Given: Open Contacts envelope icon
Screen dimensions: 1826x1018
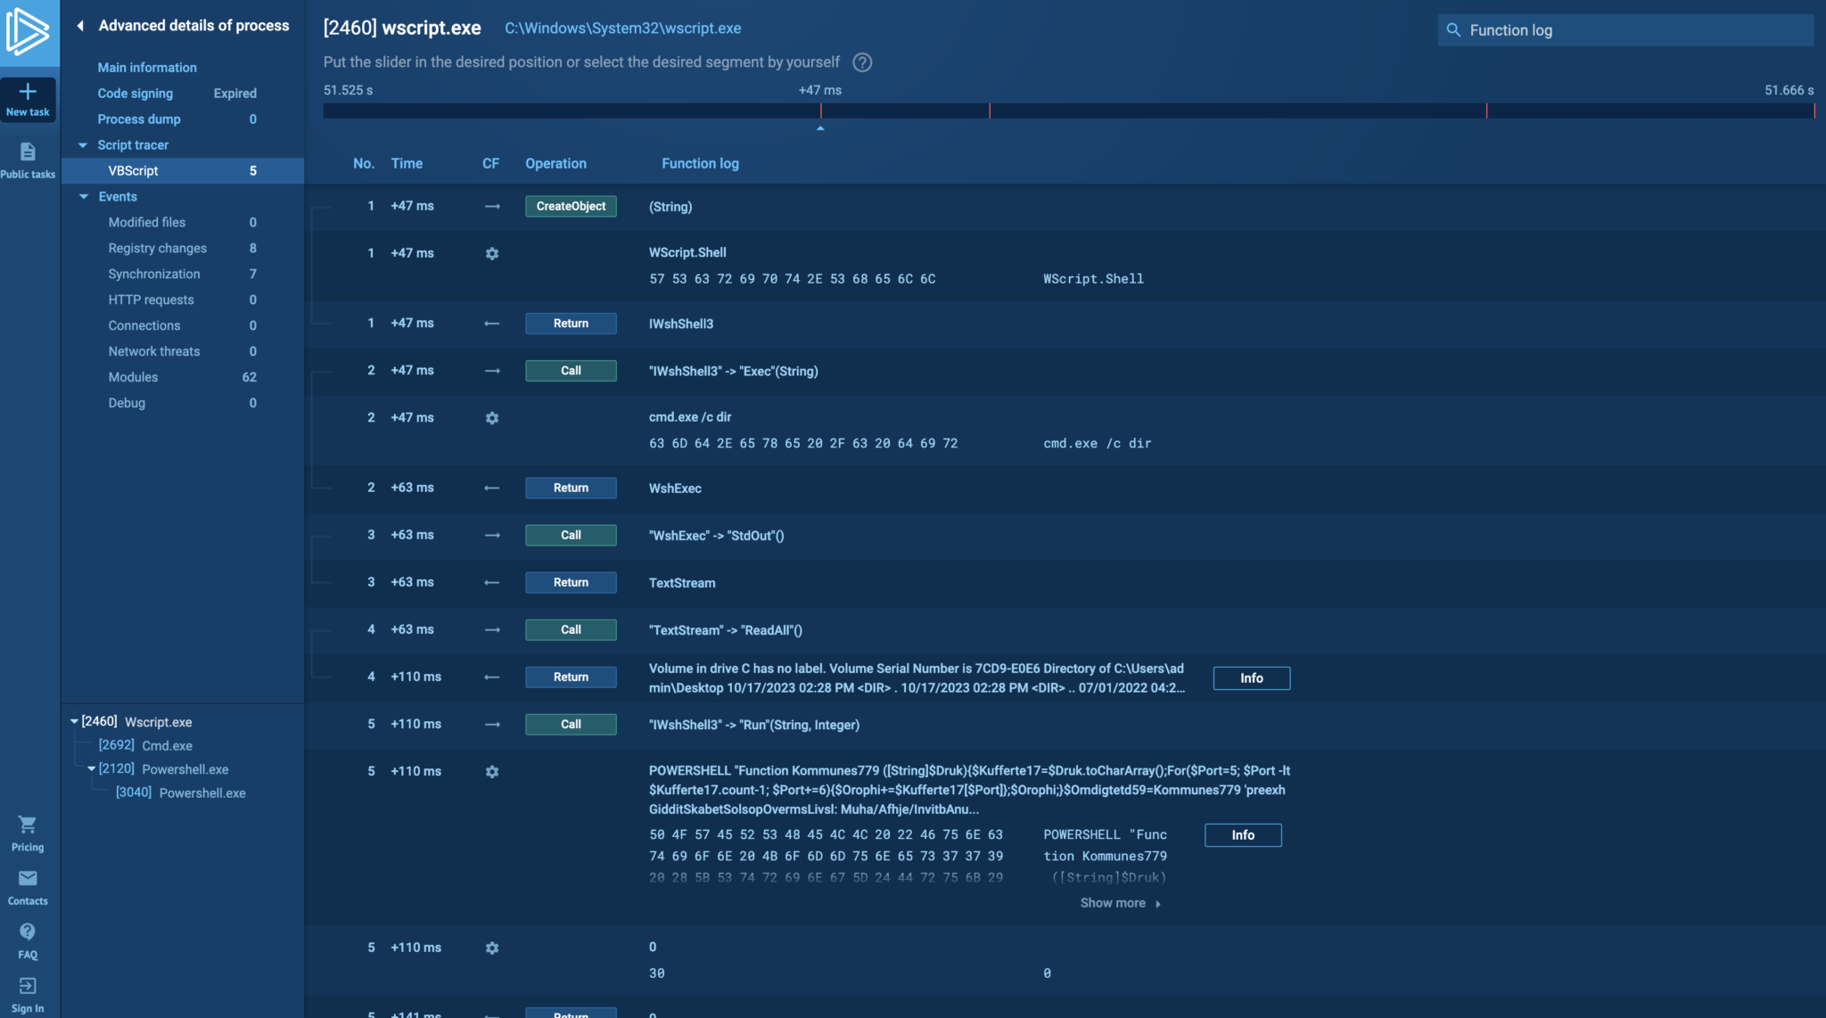Looking at the screenshot, I should [28, 879].
